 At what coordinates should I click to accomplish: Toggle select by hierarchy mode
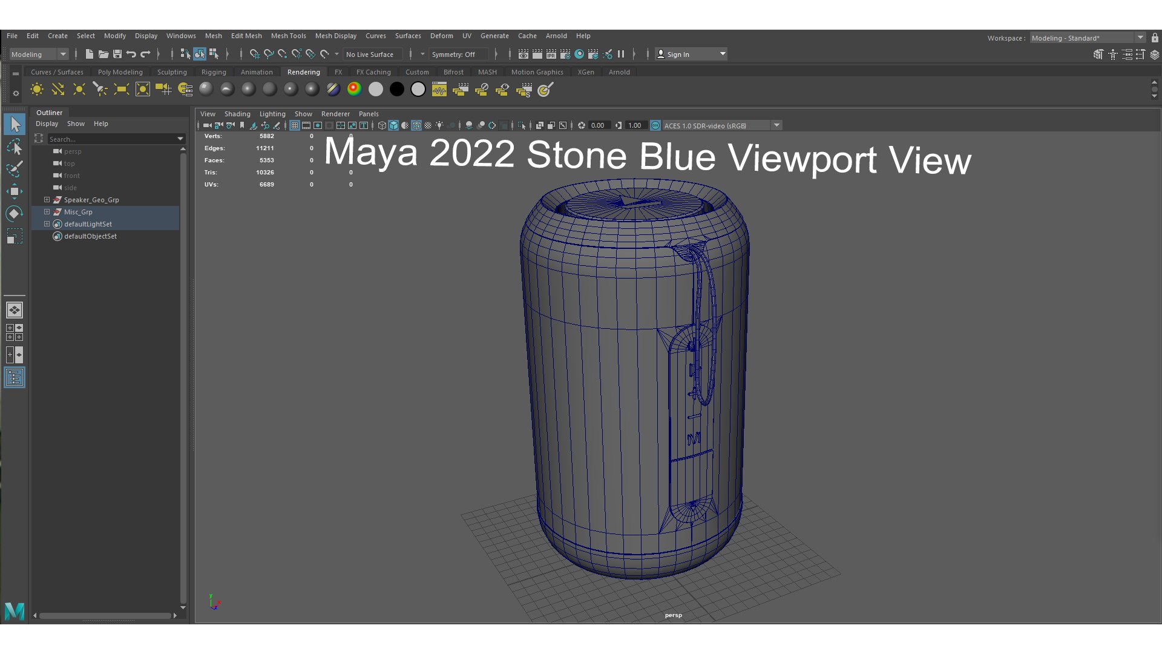pos(185,54)
